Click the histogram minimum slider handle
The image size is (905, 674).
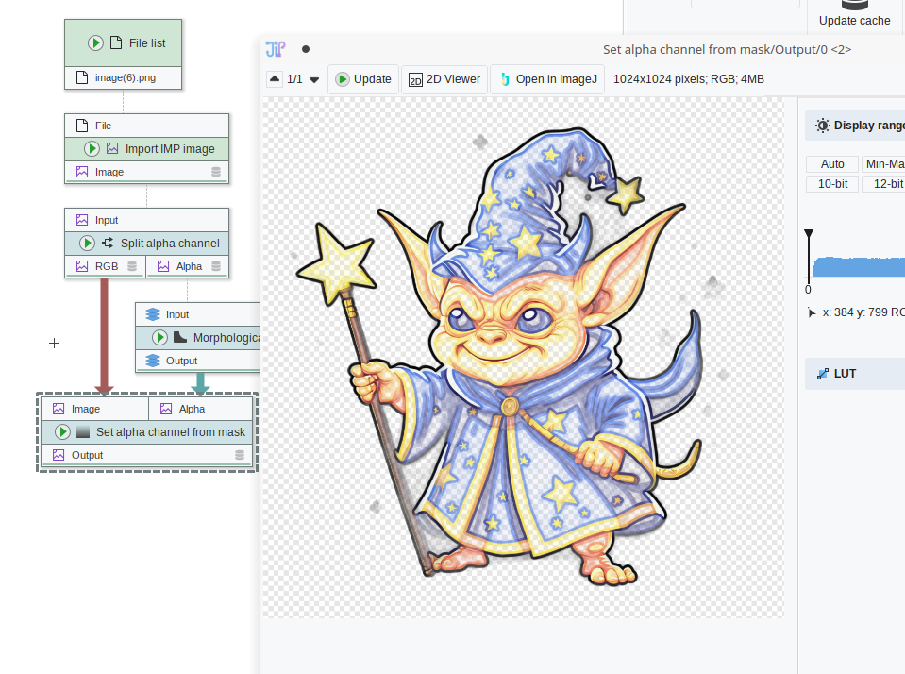coord(809,235)
